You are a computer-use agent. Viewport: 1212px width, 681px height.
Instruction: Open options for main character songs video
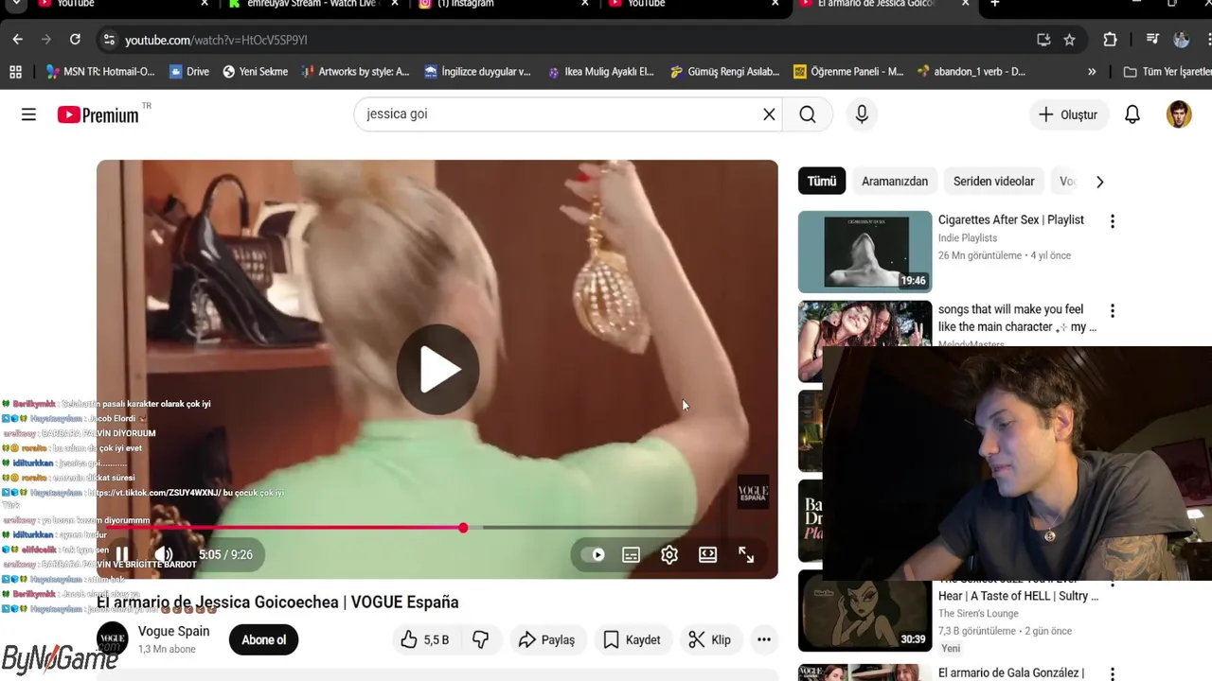click(1113, 310)
